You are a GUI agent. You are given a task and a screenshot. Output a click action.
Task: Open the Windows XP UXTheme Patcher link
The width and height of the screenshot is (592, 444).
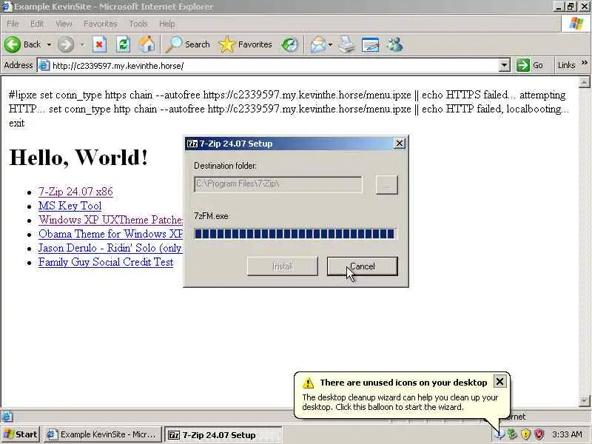[110, 220]
